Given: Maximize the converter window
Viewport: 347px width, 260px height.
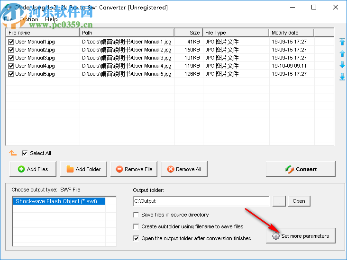Looking at the screenshot, I should tap(314, 7).
